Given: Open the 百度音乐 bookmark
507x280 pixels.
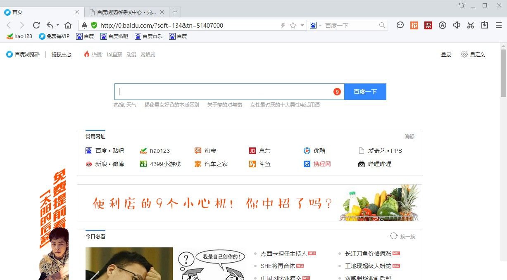Looking at the screenshot, I should pos(149,36).
